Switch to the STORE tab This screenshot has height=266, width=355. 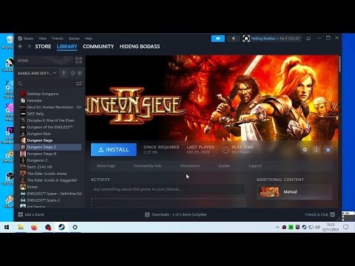[x=43, y=47]
